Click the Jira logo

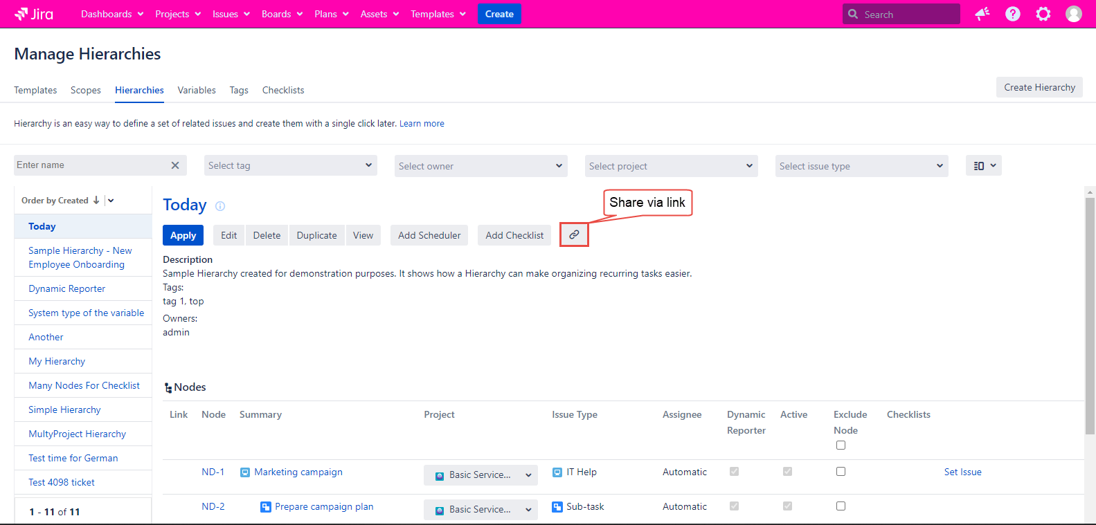pyautogui.click(x=34, y=14)
